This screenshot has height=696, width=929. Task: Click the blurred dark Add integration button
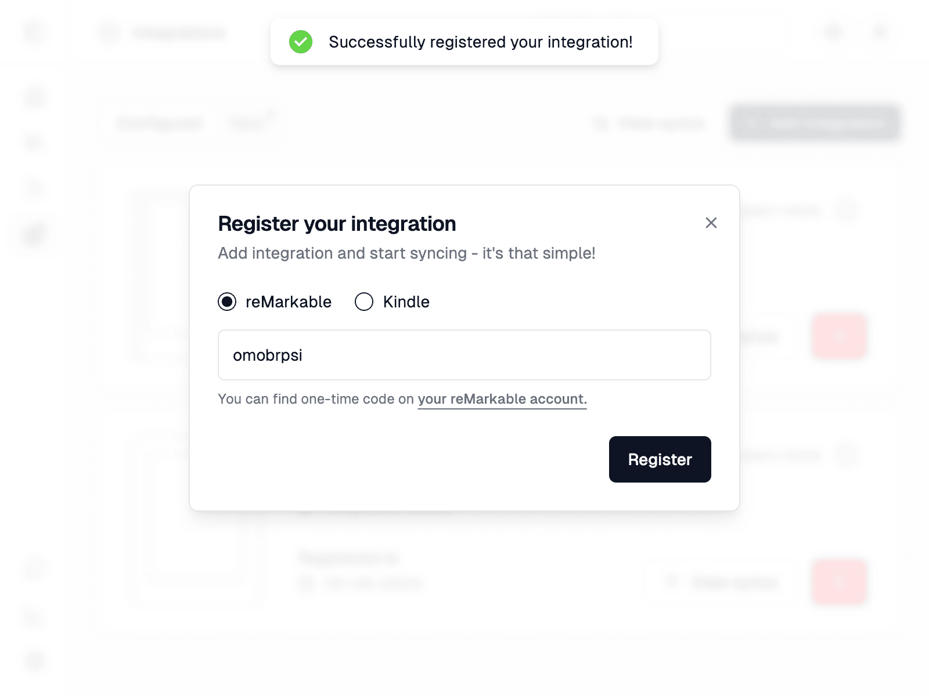(x=815, y=123)
